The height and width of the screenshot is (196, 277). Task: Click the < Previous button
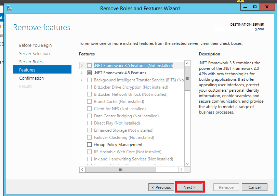pos(161,187)
